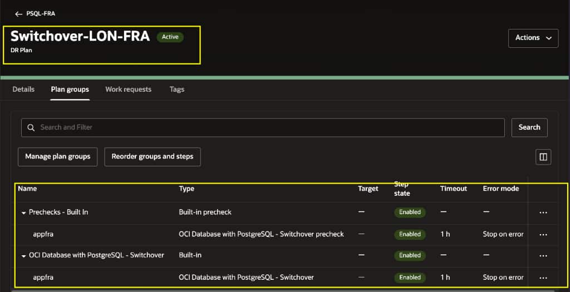Click the Error mode column header
Image resolution: width=570 pixels, height=292 pixels.
click(x=501, y=189)
